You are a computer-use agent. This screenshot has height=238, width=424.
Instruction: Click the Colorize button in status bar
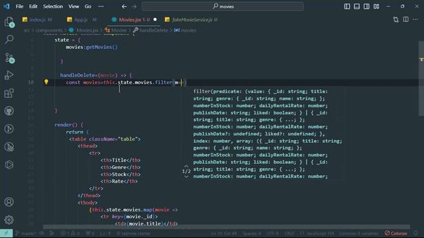(396, 233)
